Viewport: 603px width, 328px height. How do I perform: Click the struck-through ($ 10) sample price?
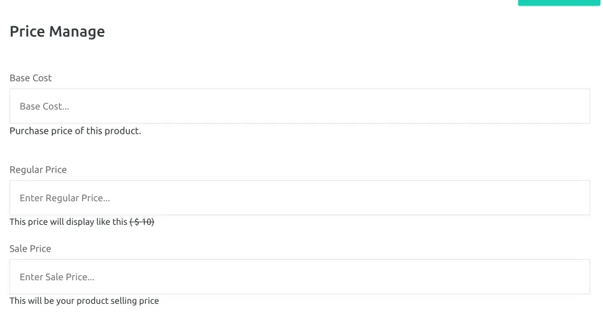click(142, 222)
